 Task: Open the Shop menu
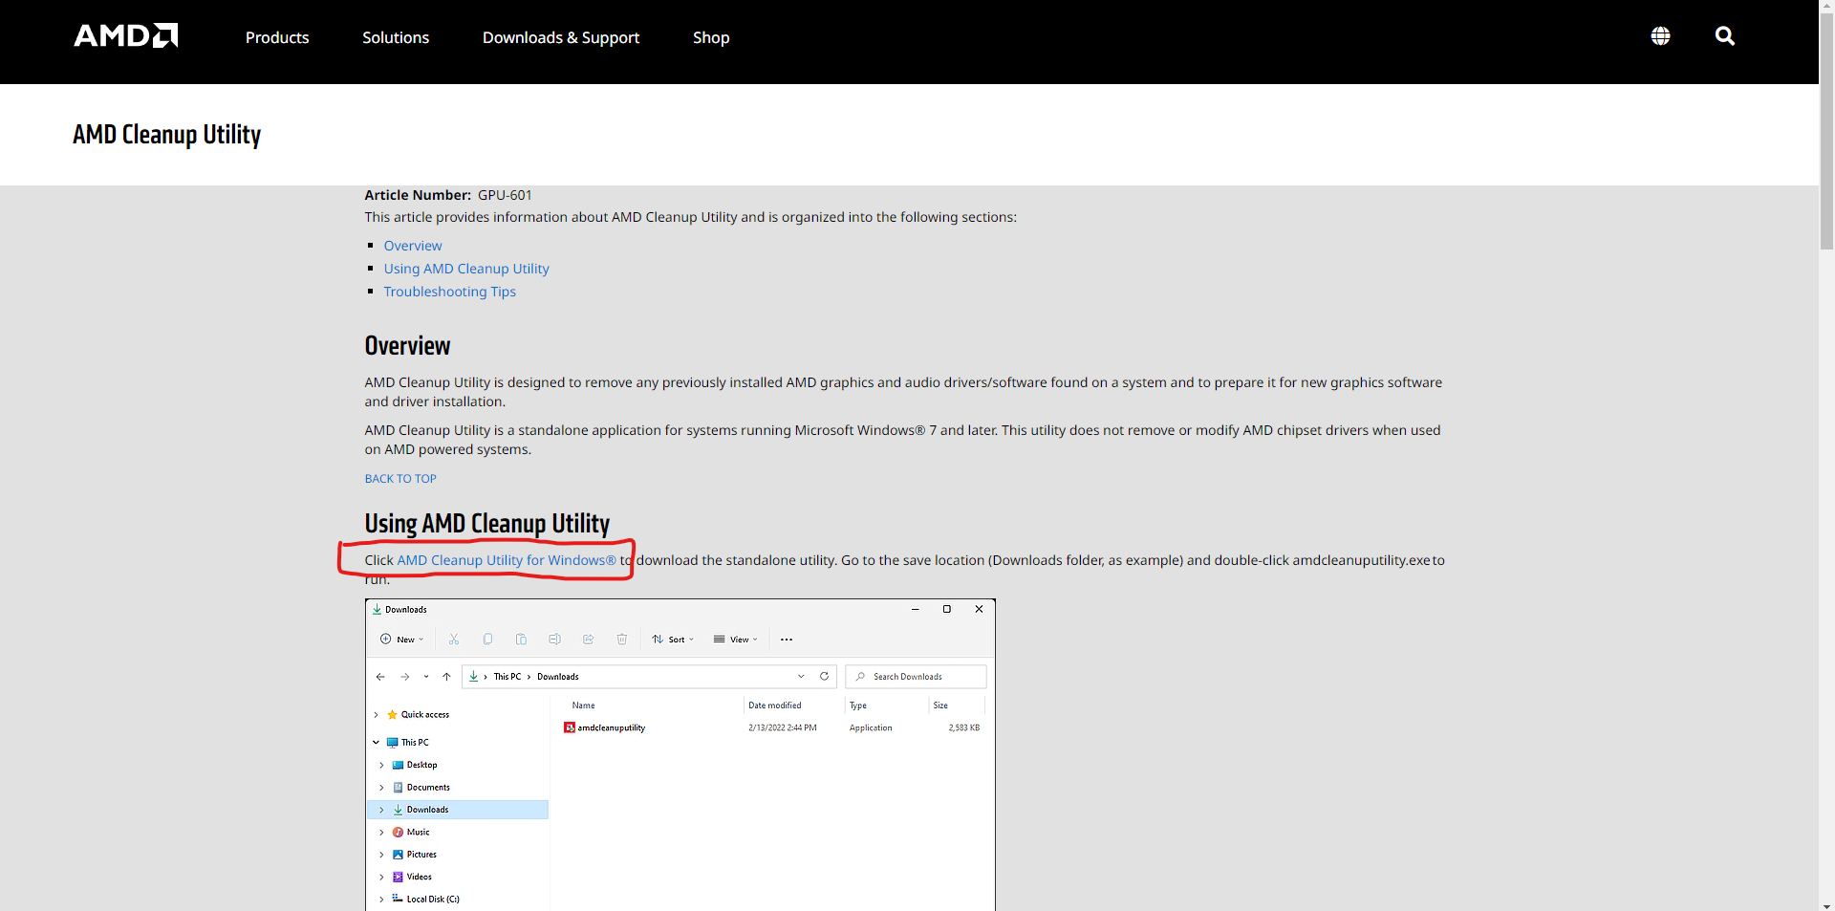tap(711, 37)
